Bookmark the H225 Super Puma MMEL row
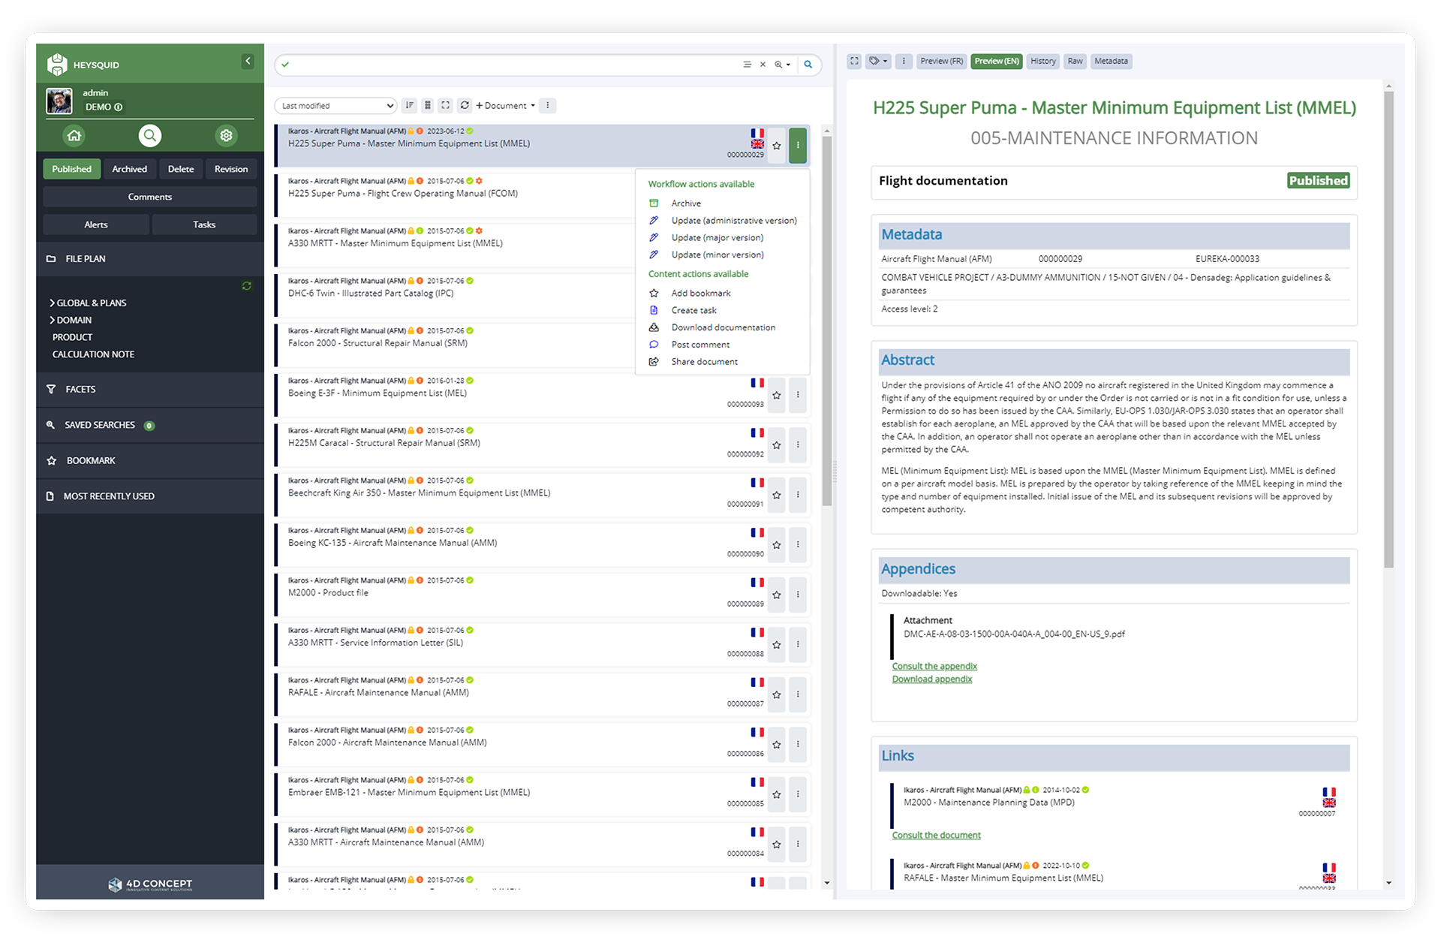 tap(777, 146)
